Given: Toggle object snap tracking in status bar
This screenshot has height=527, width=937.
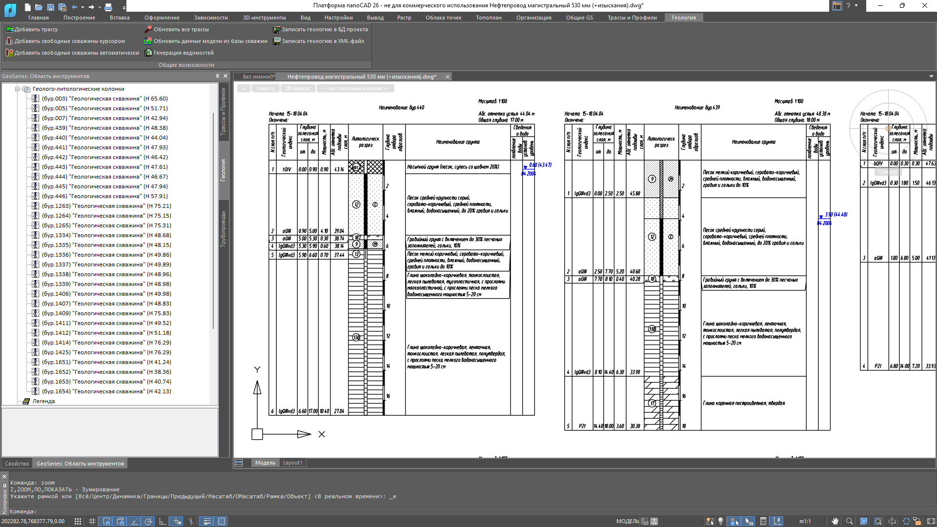Looking at the screenshot, I should 135,521.
